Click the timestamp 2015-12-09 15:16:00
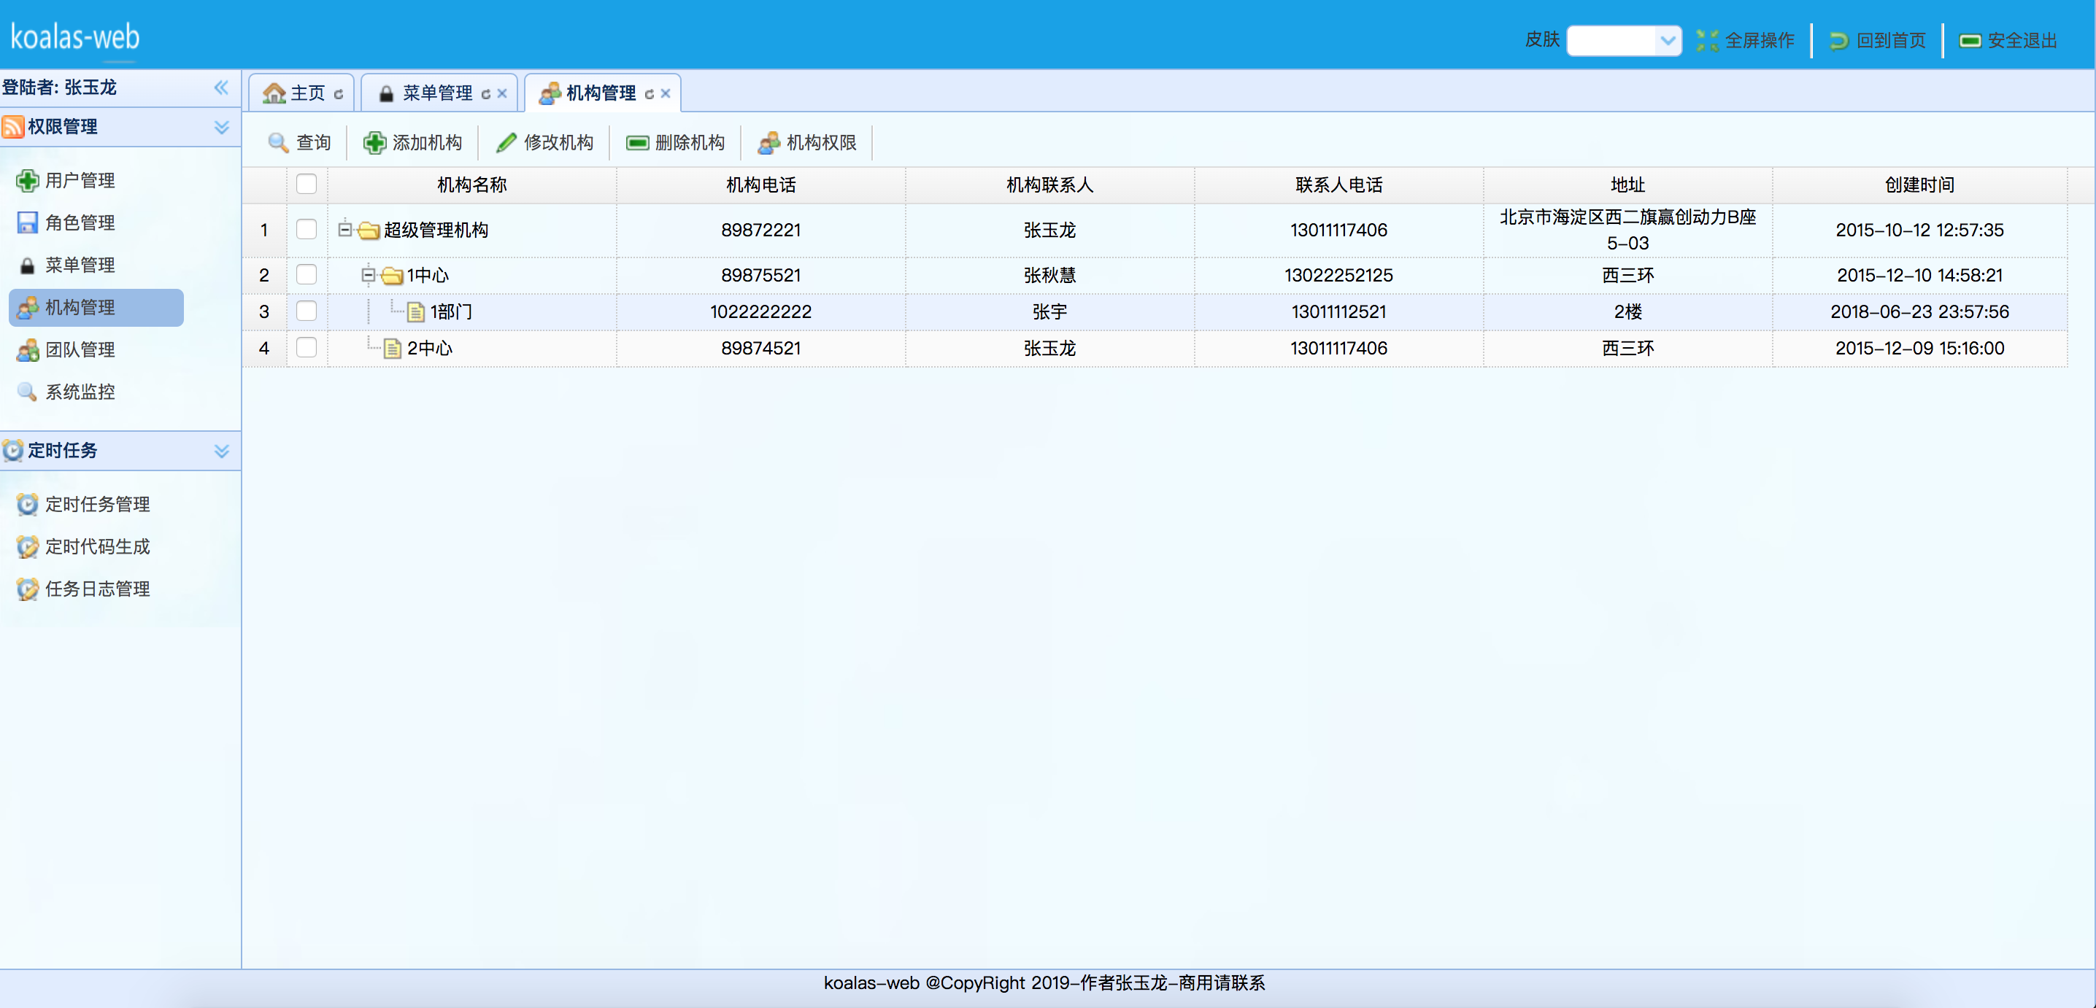 1919,348
